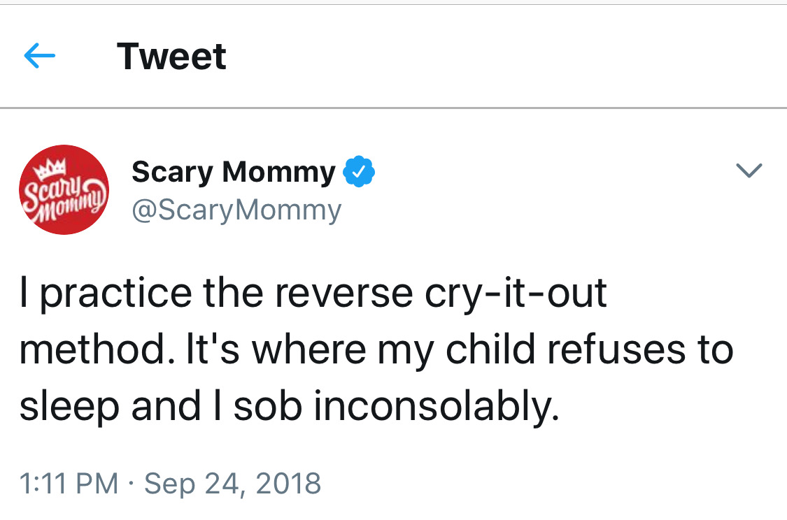Image resolution: width=787 pixels, height=520 pixels.
Task: Expand the tweet options chevron
Action: [749, 171]
